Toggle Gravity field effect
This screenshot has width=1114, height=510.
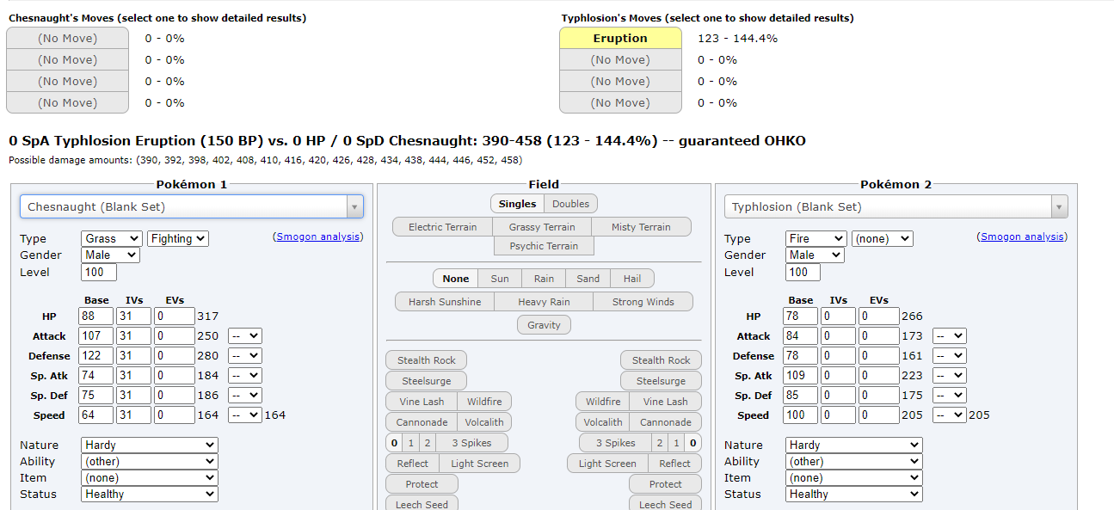click(544, 325)
